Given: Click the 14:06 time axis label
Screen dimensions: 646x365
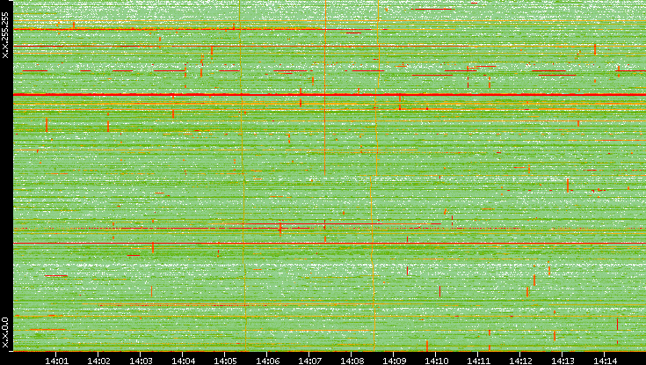Looking at the screenshot, I should click(267, 361).
